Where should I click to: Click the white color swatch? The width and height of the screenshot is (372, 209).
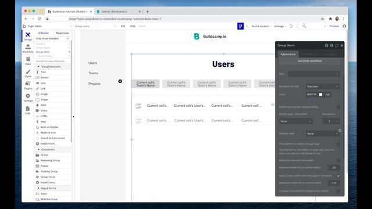tap(320, 95)
